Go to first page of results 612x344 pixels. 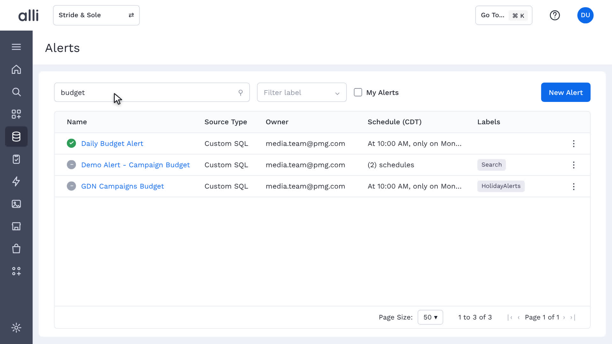(510, 318)
